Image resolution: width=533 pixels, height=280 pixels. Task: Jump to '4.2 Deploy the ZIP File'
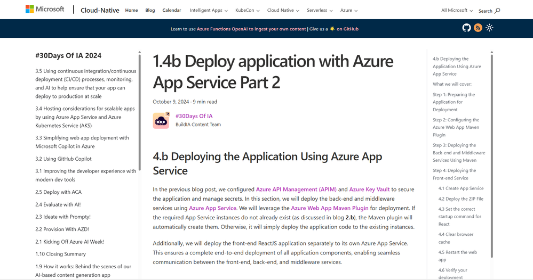[x=460, y=199]
